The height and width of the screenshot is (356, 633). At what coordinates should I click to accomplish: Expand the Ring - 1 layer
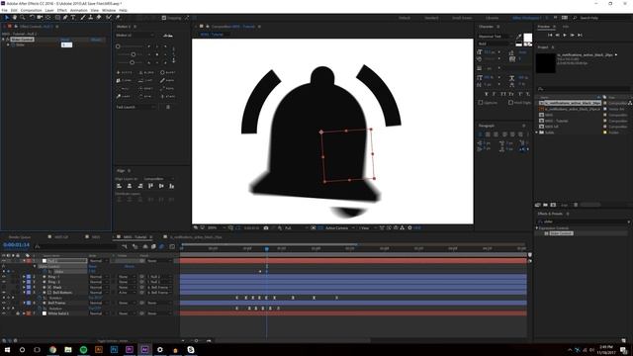[24, 277]
